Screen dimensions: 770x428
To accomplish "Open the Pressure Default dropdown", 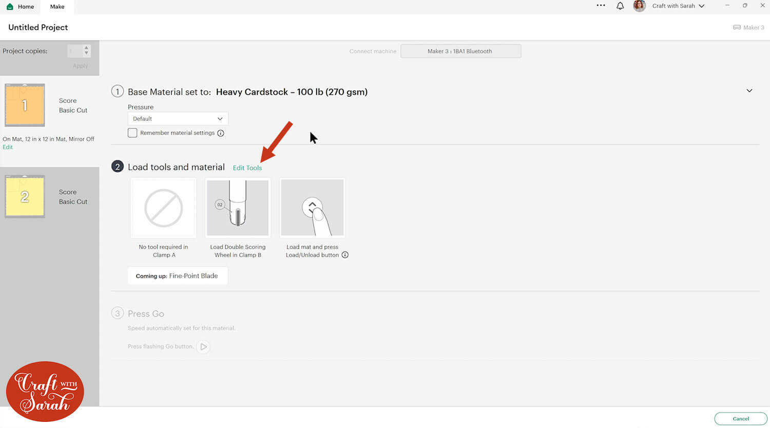I will (178, 118).
